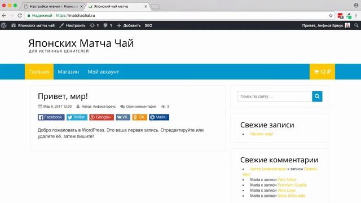Click the site title Японских Матча Чай
Viewport: 361px width, 203px height.
pyautogui.click(x=81, y=43)
